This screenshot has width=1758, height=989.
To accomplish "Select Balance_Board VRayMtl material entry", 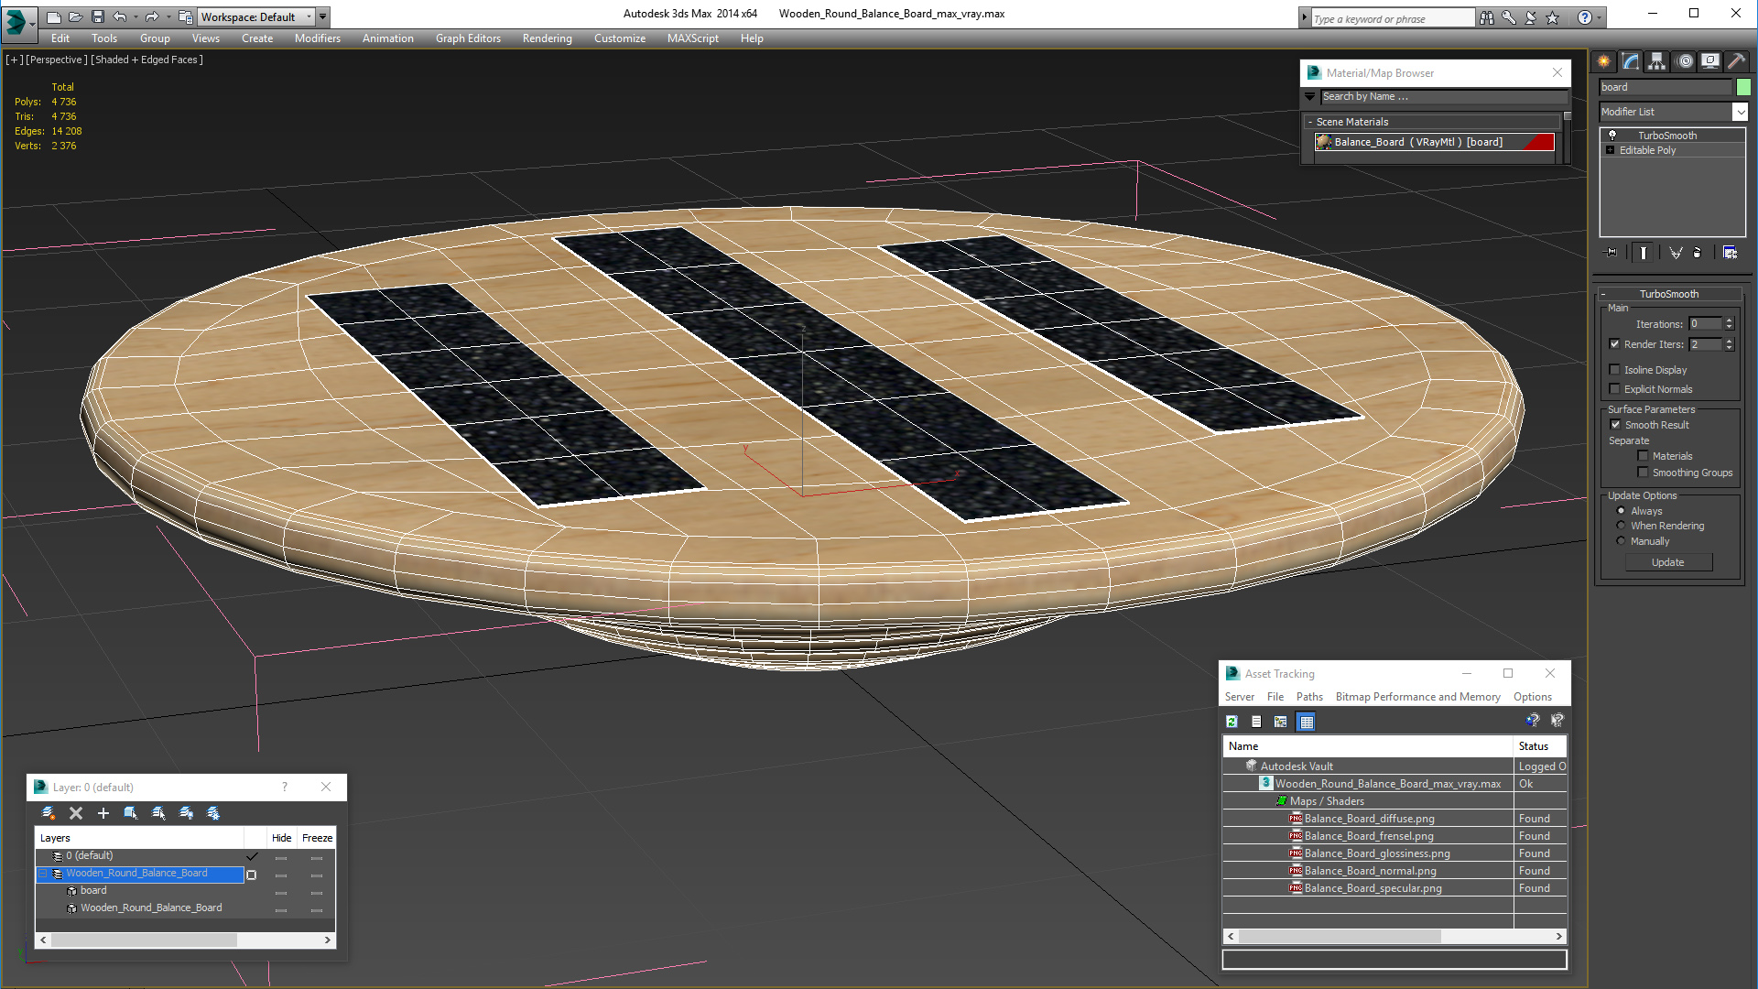I will pyautogui.click(x=1434, y=142).
